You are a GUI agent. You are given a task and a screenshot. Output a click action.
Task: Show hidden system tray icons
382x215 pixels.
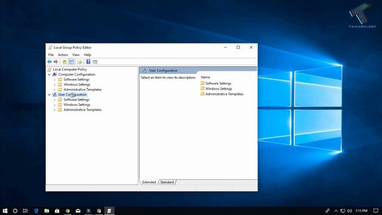[336, 211]
